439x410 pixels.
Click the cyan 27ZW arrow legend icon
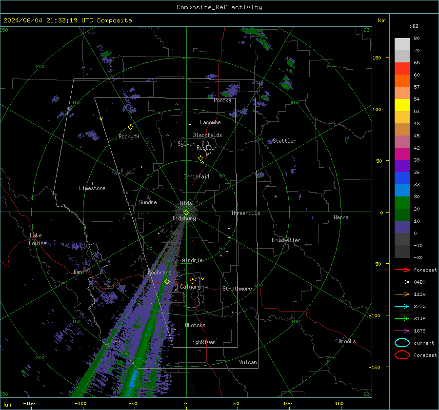(x=402, y=307)
